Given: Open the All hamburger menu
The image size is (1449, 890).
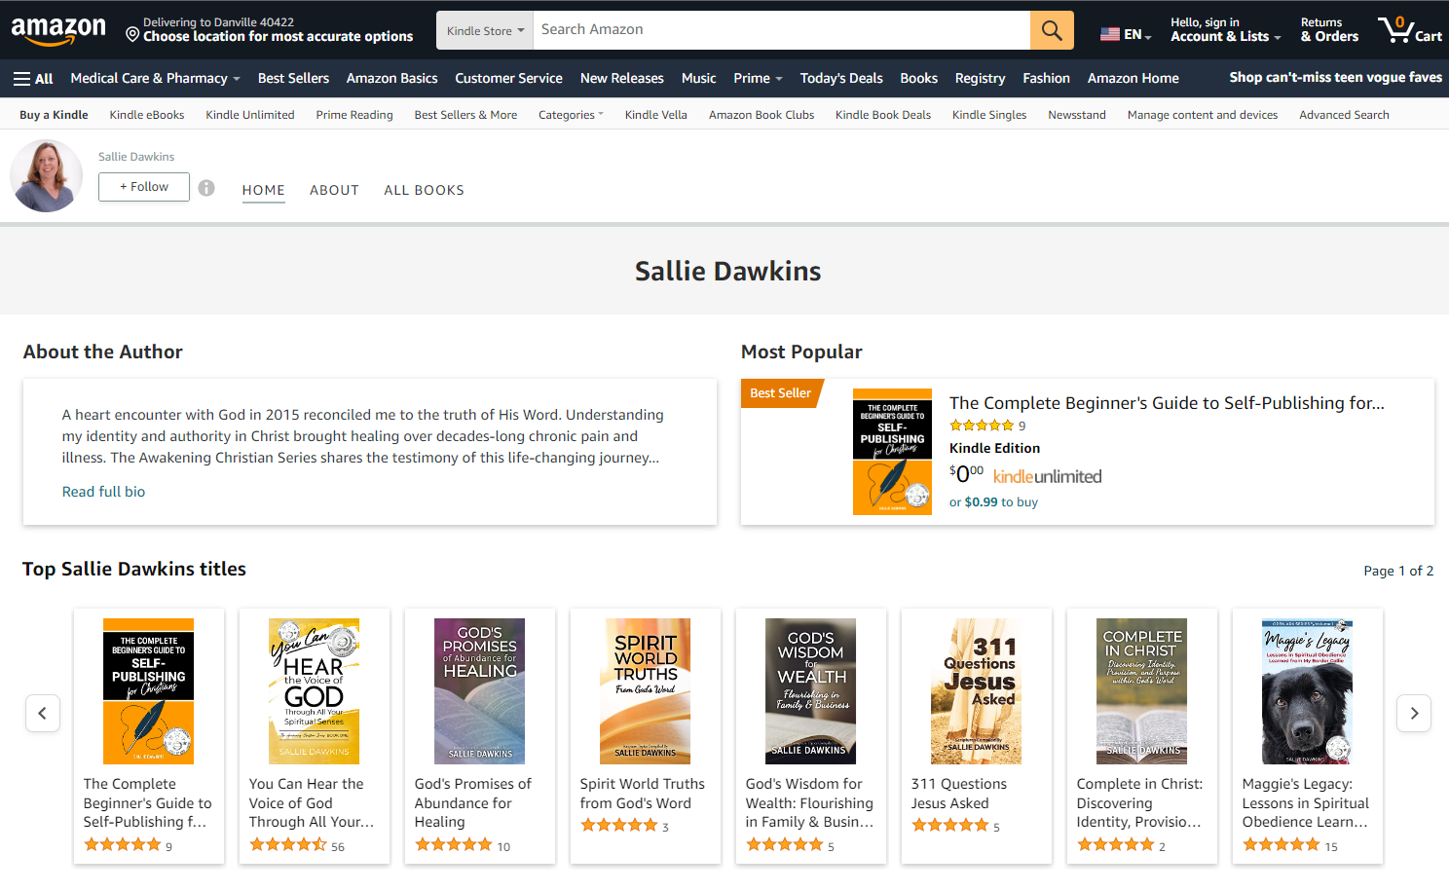Looking at the screenshot, I should [x=33, y=78].
